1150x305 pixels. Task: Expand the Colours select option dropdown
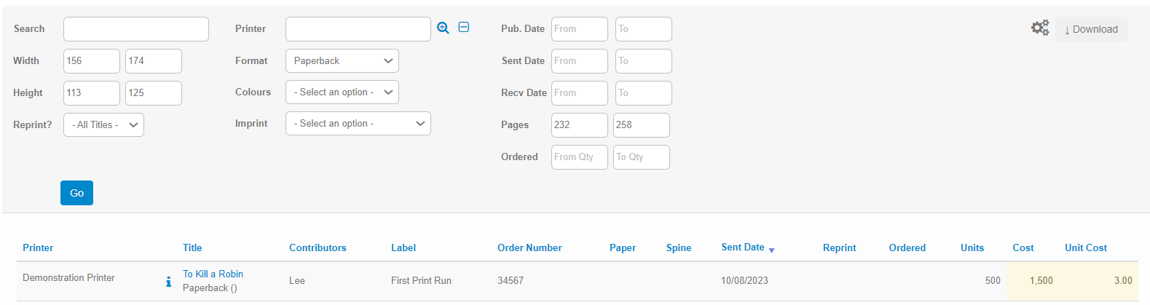point(342,92)
